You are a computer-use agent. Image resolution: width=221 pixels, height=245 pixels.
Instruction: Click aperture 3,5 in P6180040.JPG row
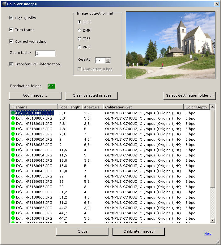pos(87,160)
